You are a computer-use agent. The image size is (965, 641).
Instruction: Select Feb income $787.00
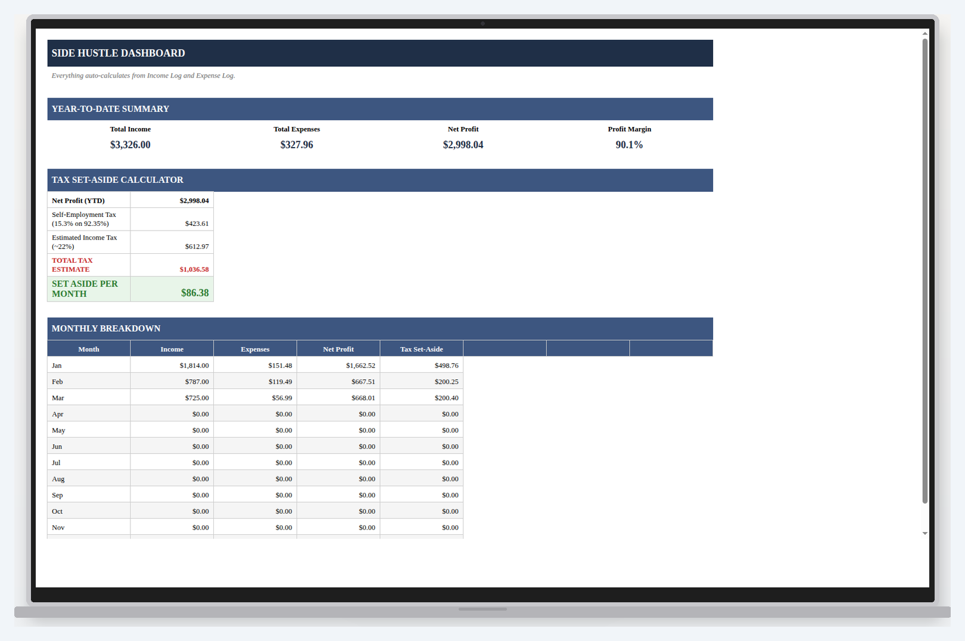(172, 381)
